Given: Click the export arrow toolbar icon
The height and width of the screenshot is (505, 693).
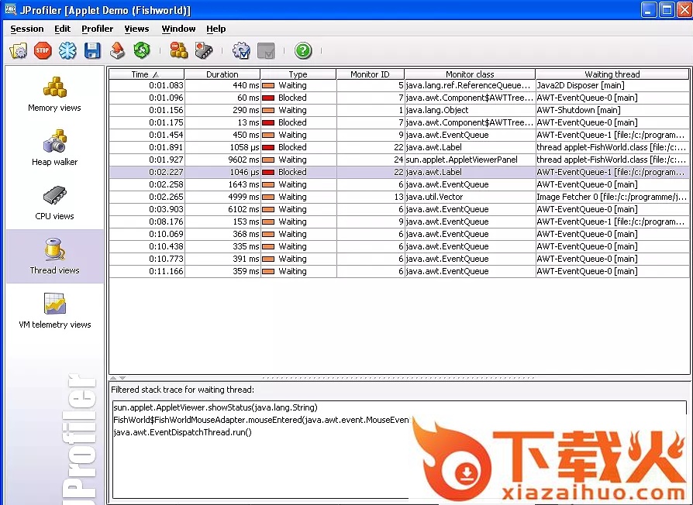Looking at the screenshot, I should coord(117,51).
